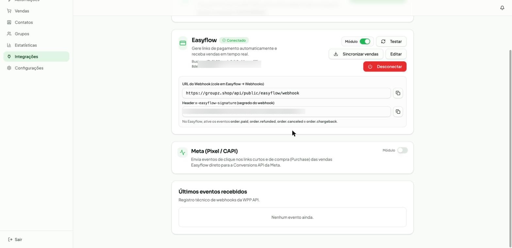Click the webhook signature secret field
This screenshot has width=512, height=248.
pyautogui.click(x=286, y=112)
